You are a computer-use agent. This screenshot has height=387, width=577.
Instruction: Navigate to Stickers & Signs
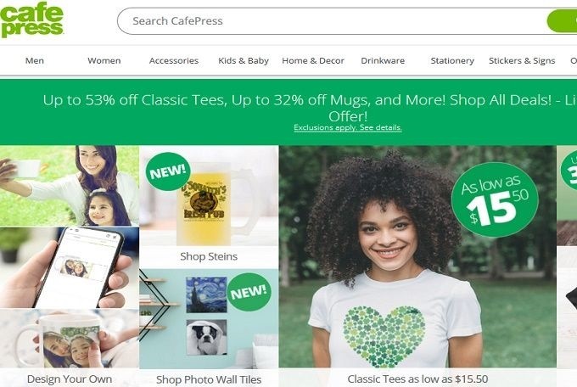(x=522, y=61)
